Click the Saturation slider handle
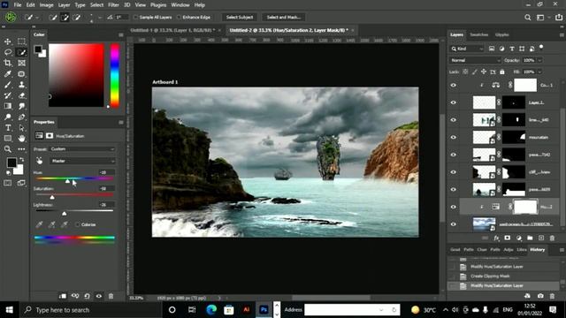The height and width of the screenshot is (318, 566). click(x=52, y=197)
